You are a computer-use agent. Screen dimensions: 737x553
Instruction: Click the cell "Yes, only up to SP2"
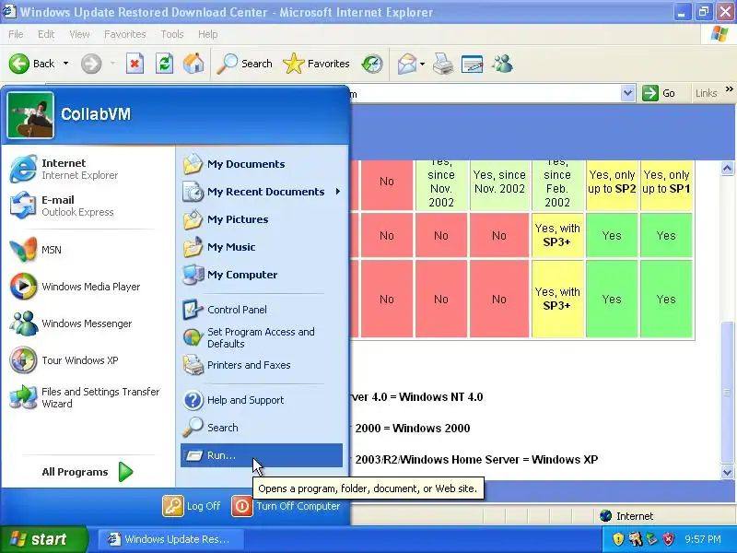pyautogui.click(x=612, y=185)
